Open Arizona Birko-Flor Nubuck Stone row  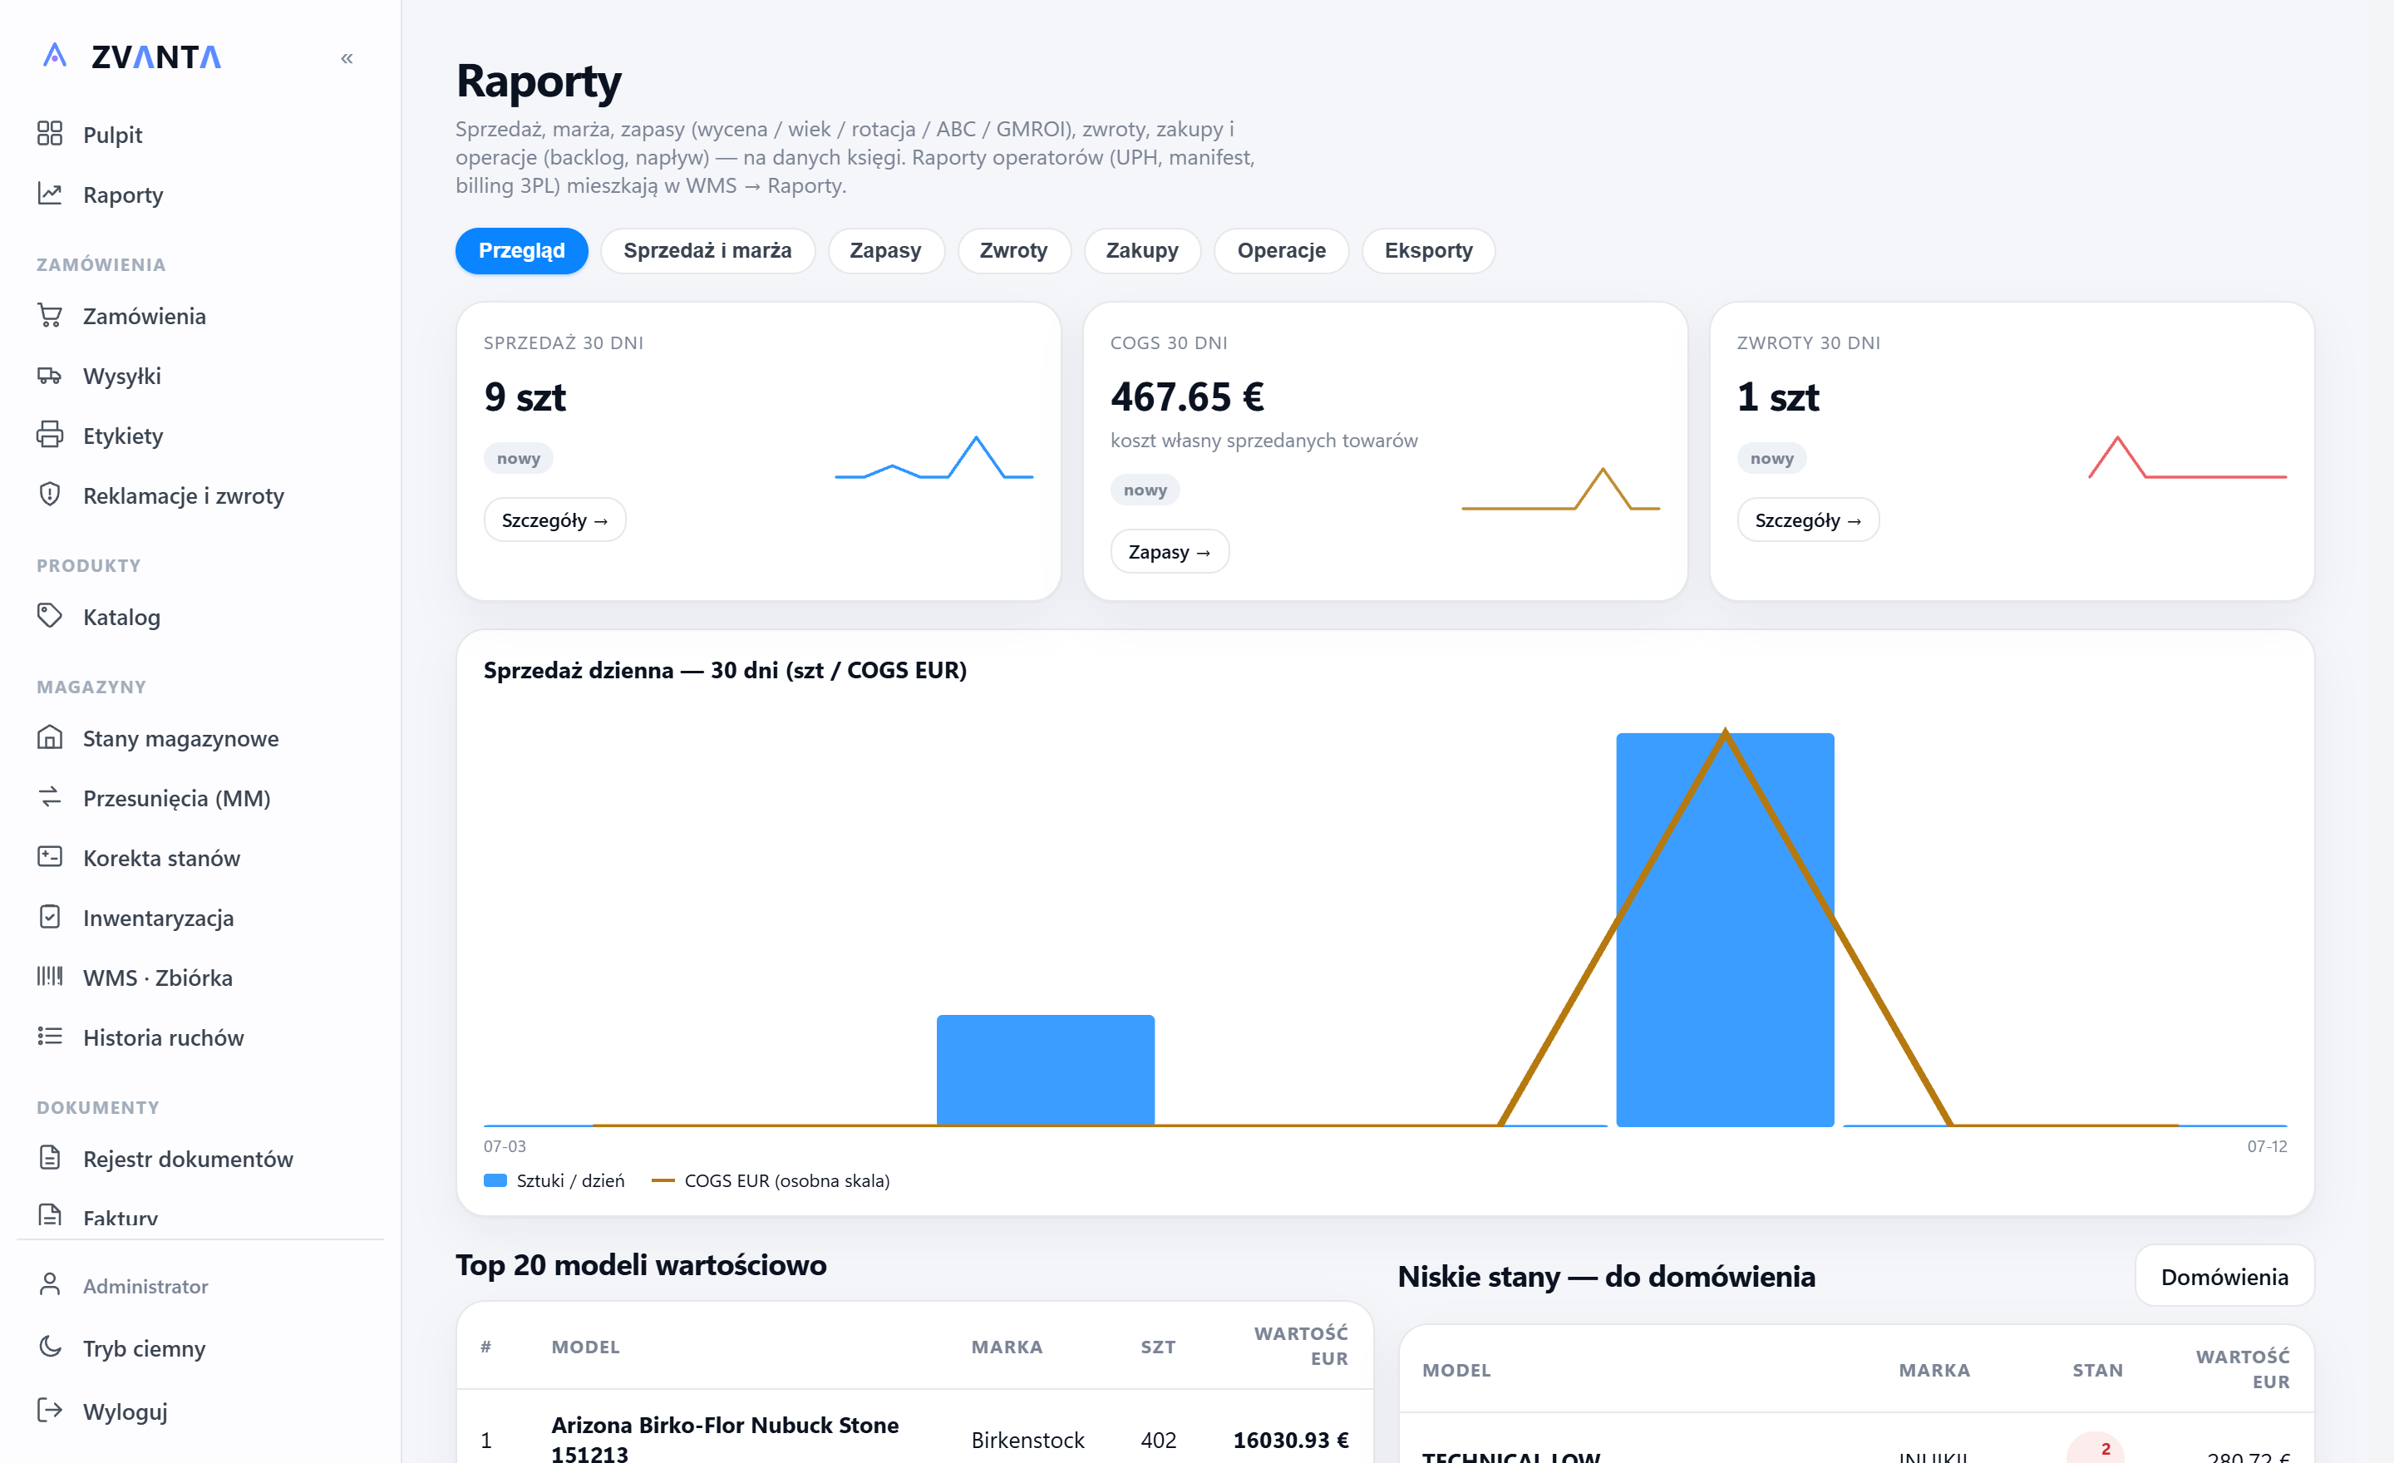(x=914, y=1440)
